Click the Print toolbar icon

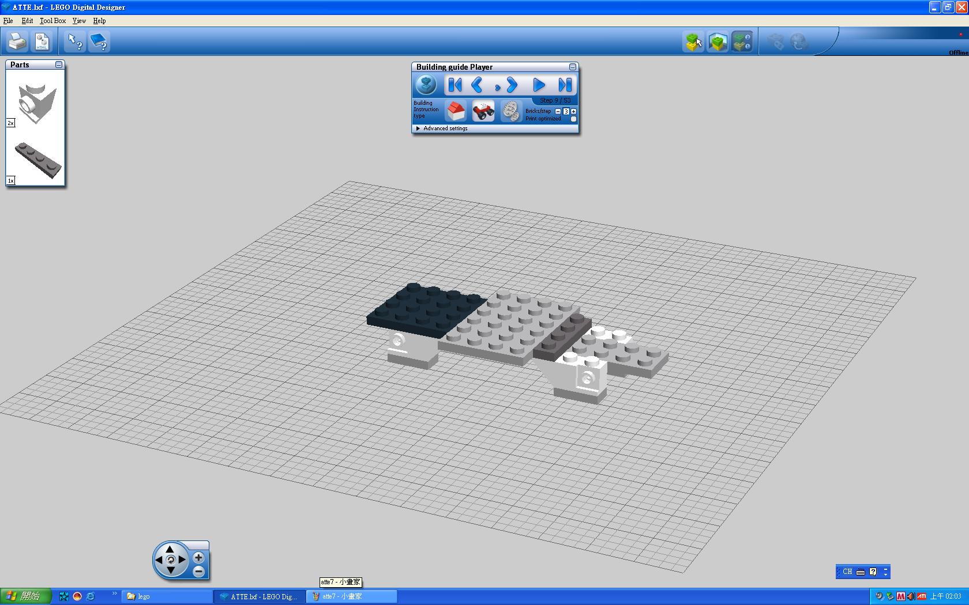click(17, 41)
